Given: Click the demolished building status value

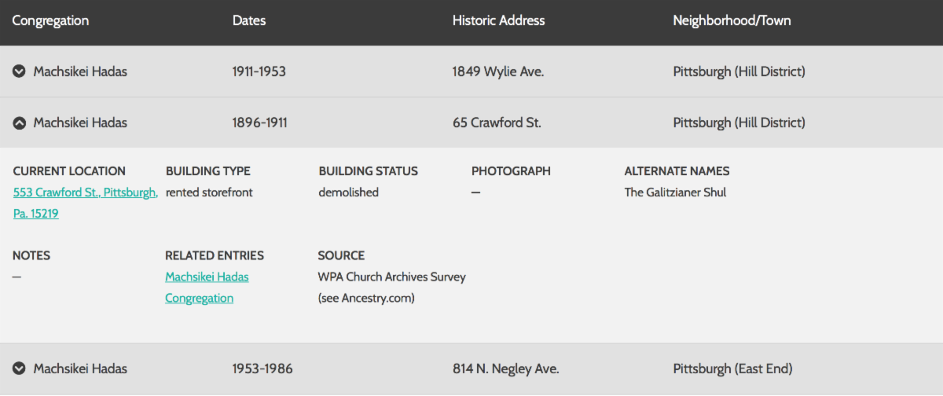Looking at the screenshot, I should [x=348, y=192].
